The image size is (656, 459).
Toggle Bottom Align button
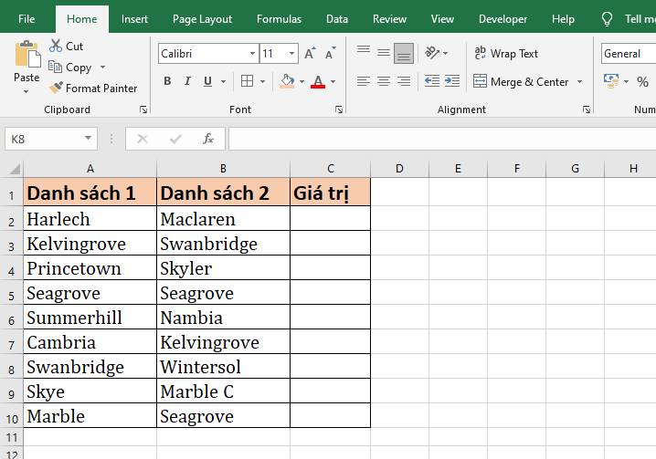pyautogui.click(x=404, y=53)
